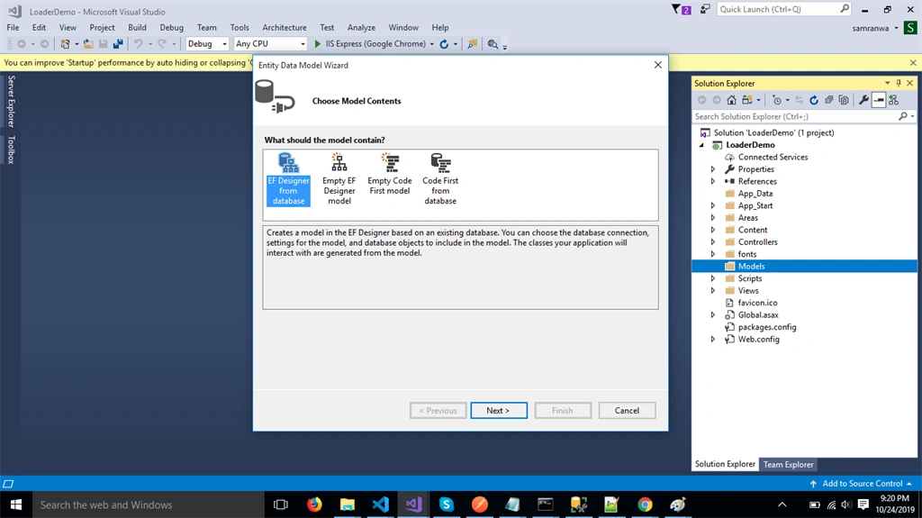922x518 pixels.
Task: Click the Show All Files icon
Action: coord(844,100)
